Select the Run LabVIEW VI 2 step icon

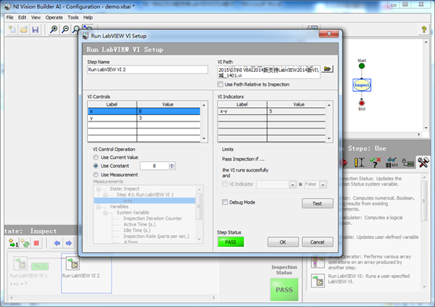tap(73, 263)
